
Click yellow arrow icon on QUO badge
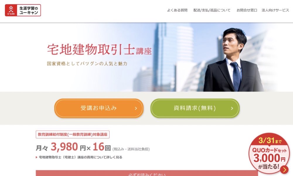[x=284, y=170]
